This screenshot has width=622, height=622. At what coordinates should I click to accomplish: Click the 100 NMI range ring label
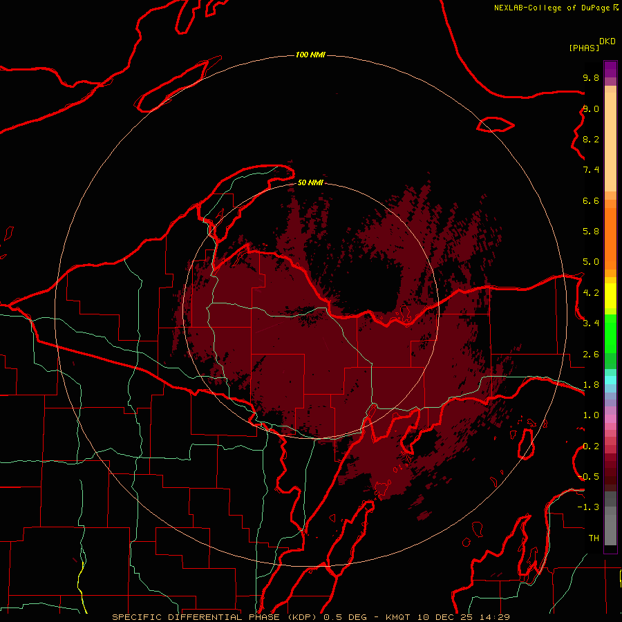(x=310, y=55)
